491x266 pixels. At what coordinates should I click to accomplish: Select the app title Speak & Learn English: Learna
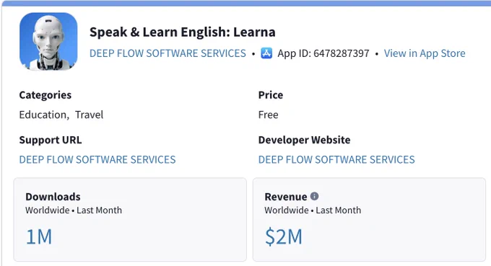tap(183, 32)
